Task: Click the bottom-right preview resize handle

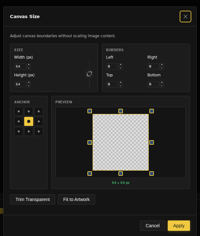Action: click(152, 174)
